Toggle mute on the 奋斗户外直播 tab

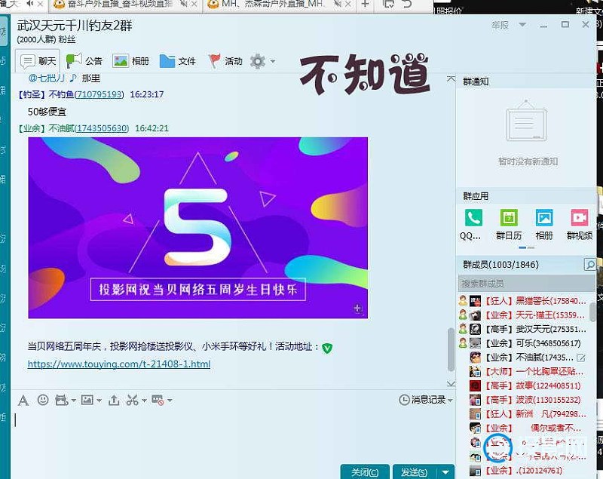184,5
